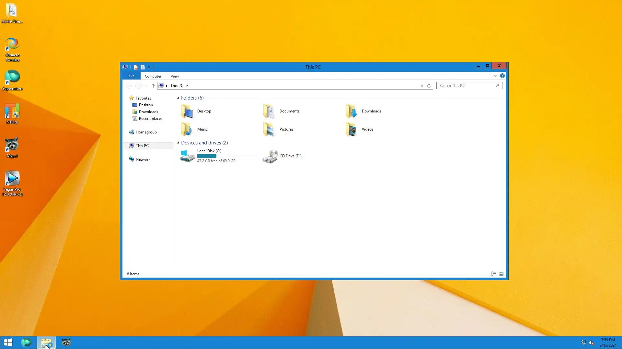Open the Computer ribbon tab
The width and height of the screenshot is (622, 349).
click(153, 76)
